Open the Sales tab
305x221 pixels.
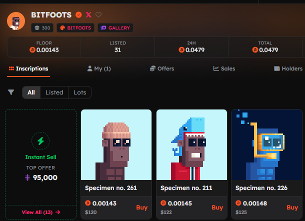coord(224,68)
